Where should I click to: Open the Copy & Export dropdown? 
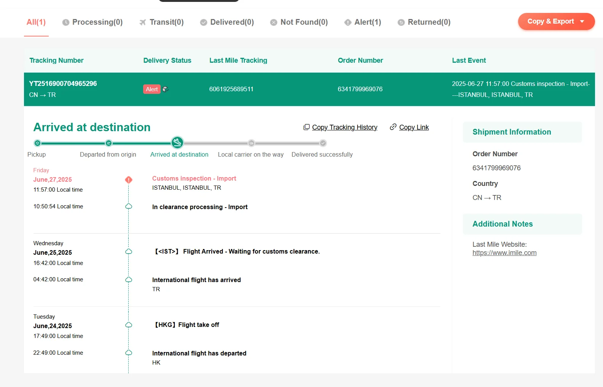pos(556,21)
